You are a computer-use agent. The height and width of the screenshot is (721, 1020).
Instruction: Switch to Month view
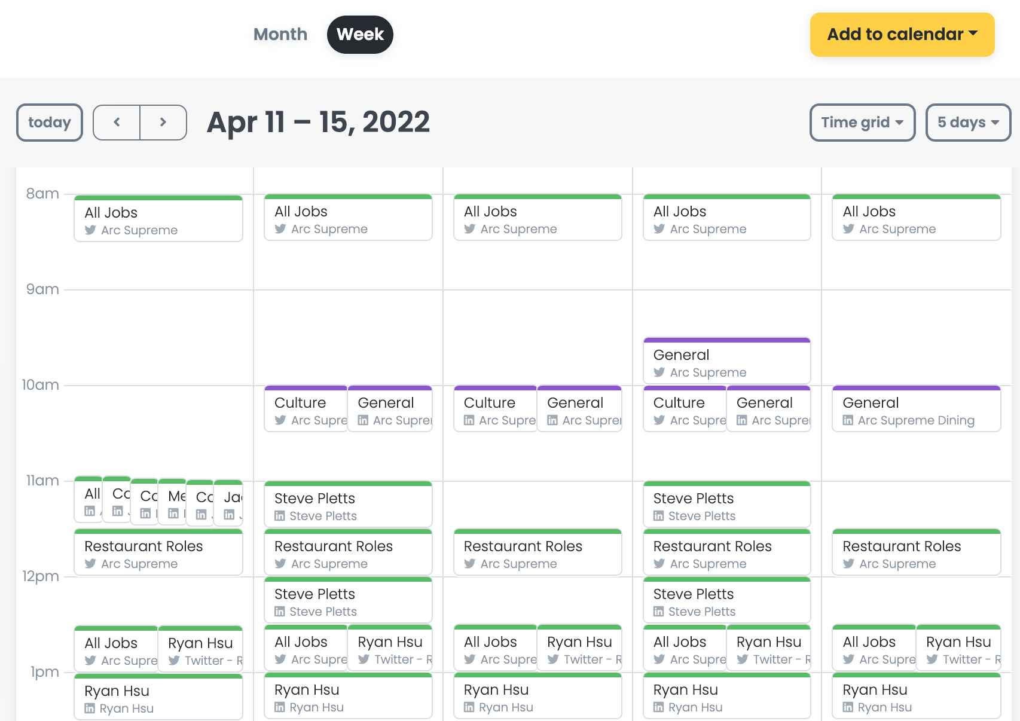click(x=280, y=35)
